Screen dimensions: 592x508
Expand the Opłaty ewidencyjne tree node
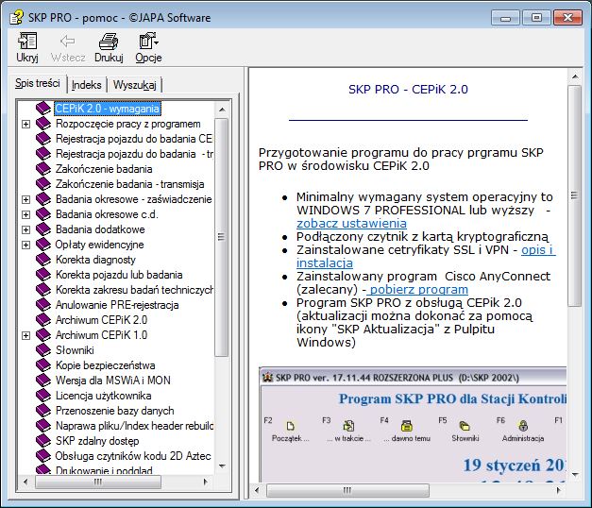[26, 245]
